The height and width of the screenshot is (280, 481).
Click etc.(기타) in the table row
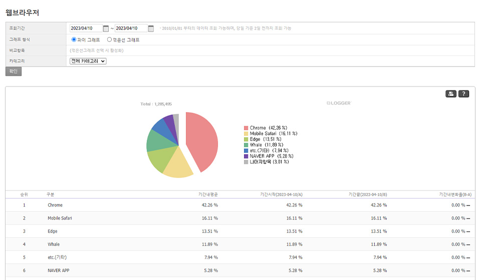(x=57, y=257)
